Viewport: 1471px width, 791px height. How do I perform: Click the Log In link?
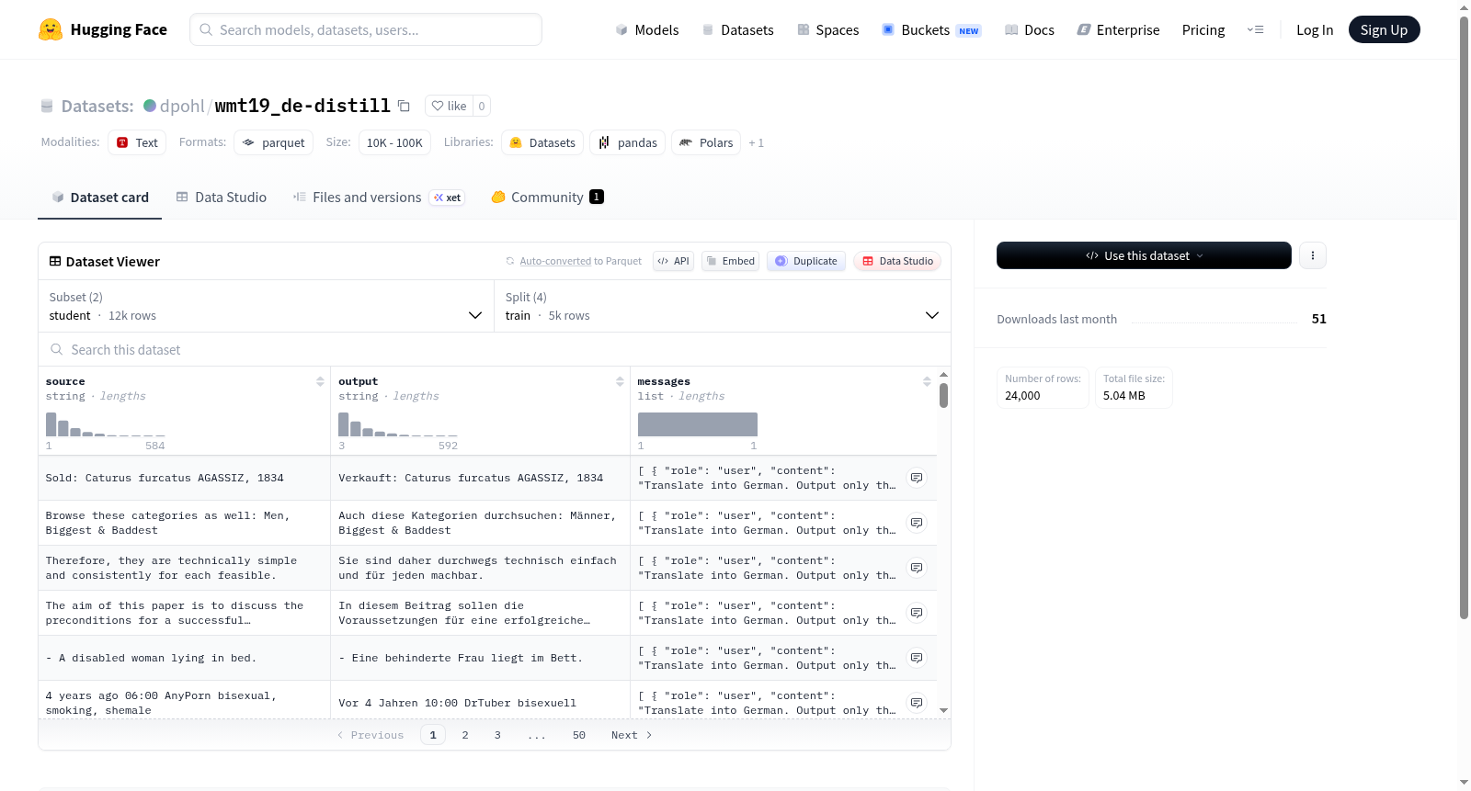coord(1315,29)
